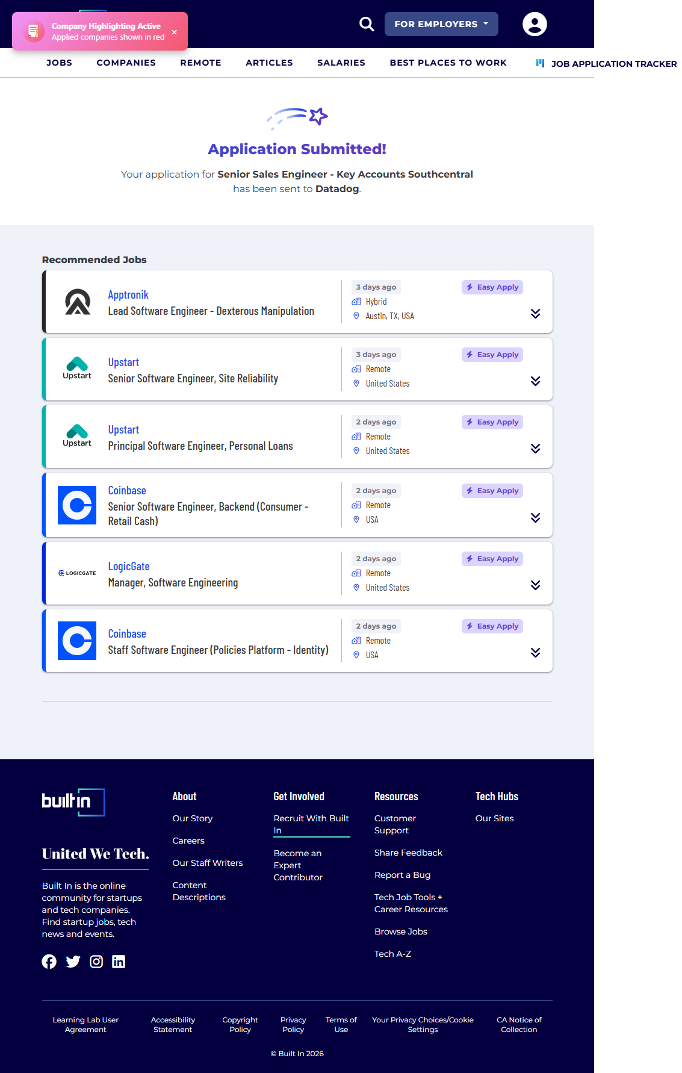Open Instagram icon in footer
This screenshot has height=1073, width=682.
[96, 962]
